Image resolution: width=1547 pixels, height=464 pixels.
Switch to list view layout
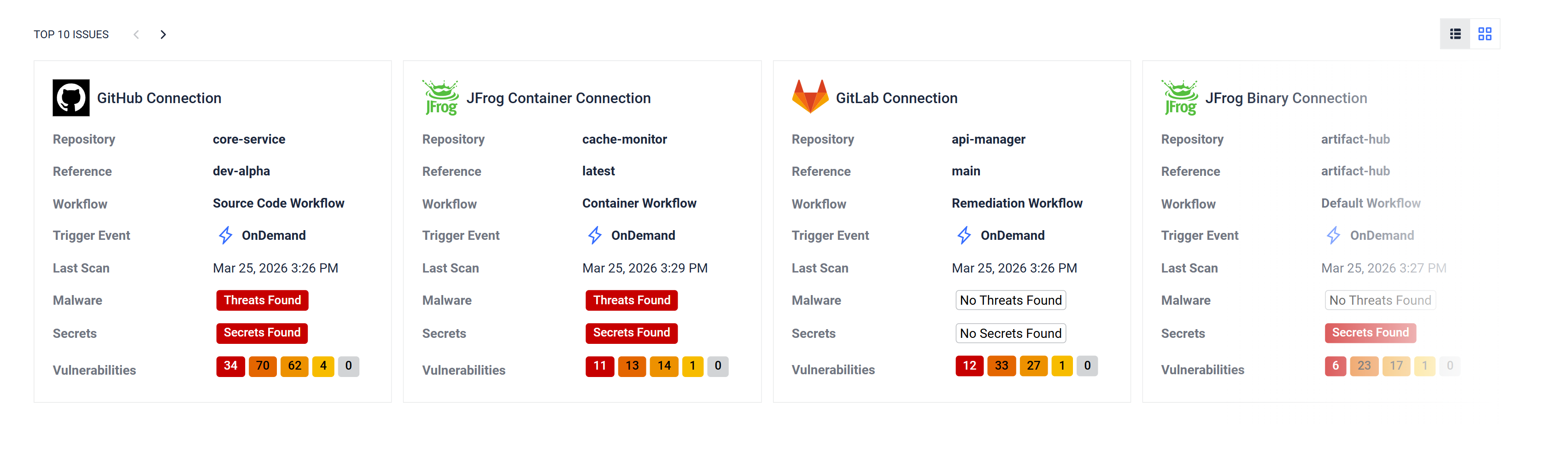point(1455,34)
